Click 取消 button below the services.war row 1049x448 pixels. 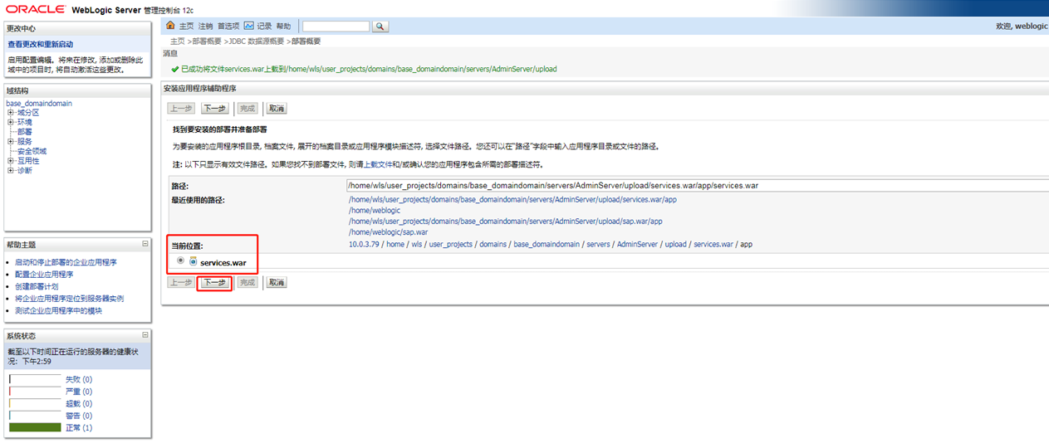(276, 282)
